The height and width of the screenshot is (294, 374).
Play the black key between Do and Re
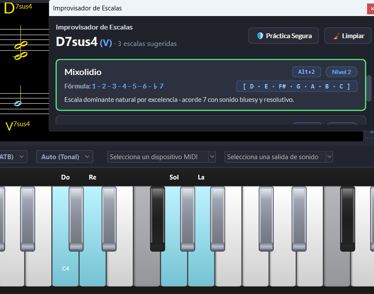point(76,219)
